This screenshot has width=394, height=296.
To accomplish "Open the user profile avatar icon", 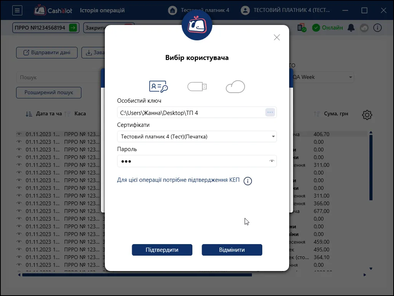I will coord(245,10).
